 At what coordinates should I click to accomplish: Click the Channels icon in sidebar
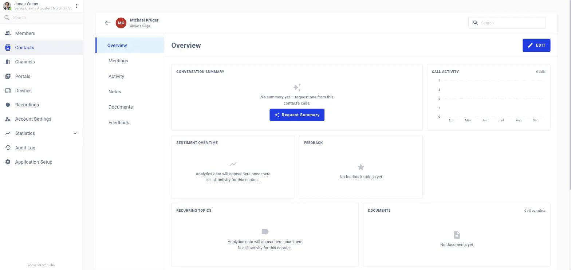click(x=8, y=62)
